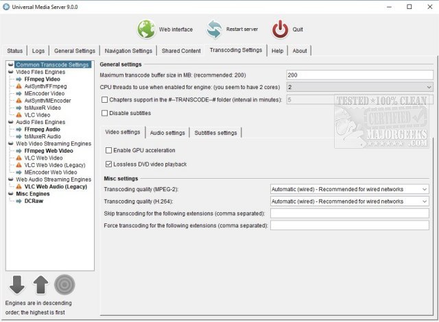Viewport: 439px width, 322px height.
Task: Select Common Transcode Settings tree item
Action: [52, 64]
